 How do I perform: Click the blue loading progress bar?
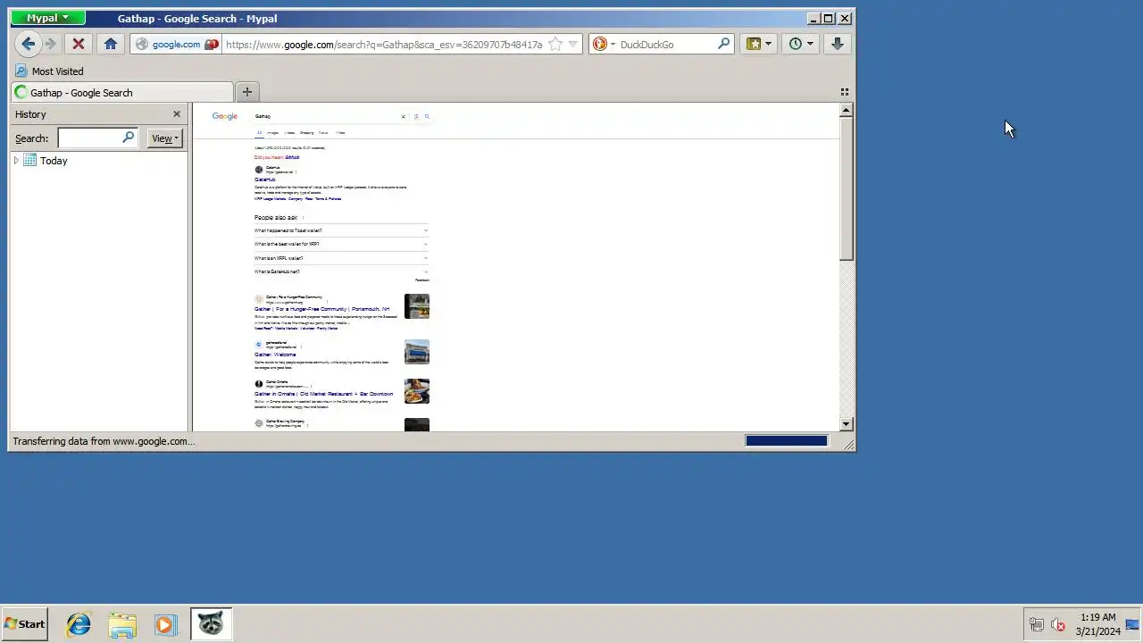point(787,441)
